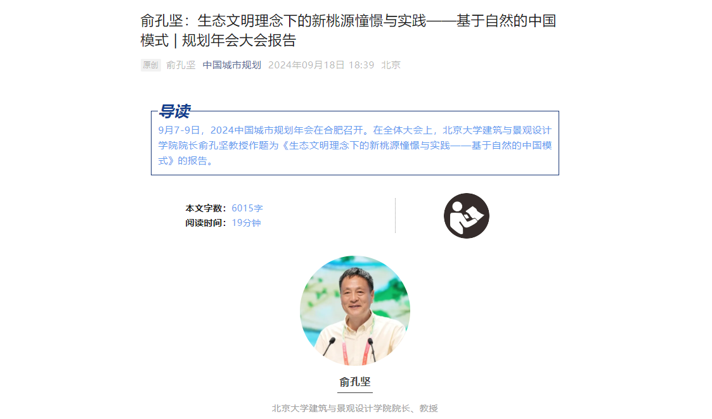712x419 pixels.
Task: Click the 北京大学建筑与景观设计学院院长、教授 caption
Action: [x=355, y=408]
